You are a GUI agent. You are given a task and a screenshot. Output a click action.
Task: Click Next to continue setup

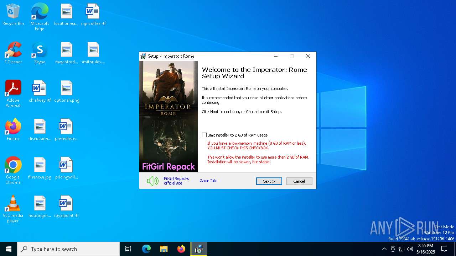coord(269,181)
